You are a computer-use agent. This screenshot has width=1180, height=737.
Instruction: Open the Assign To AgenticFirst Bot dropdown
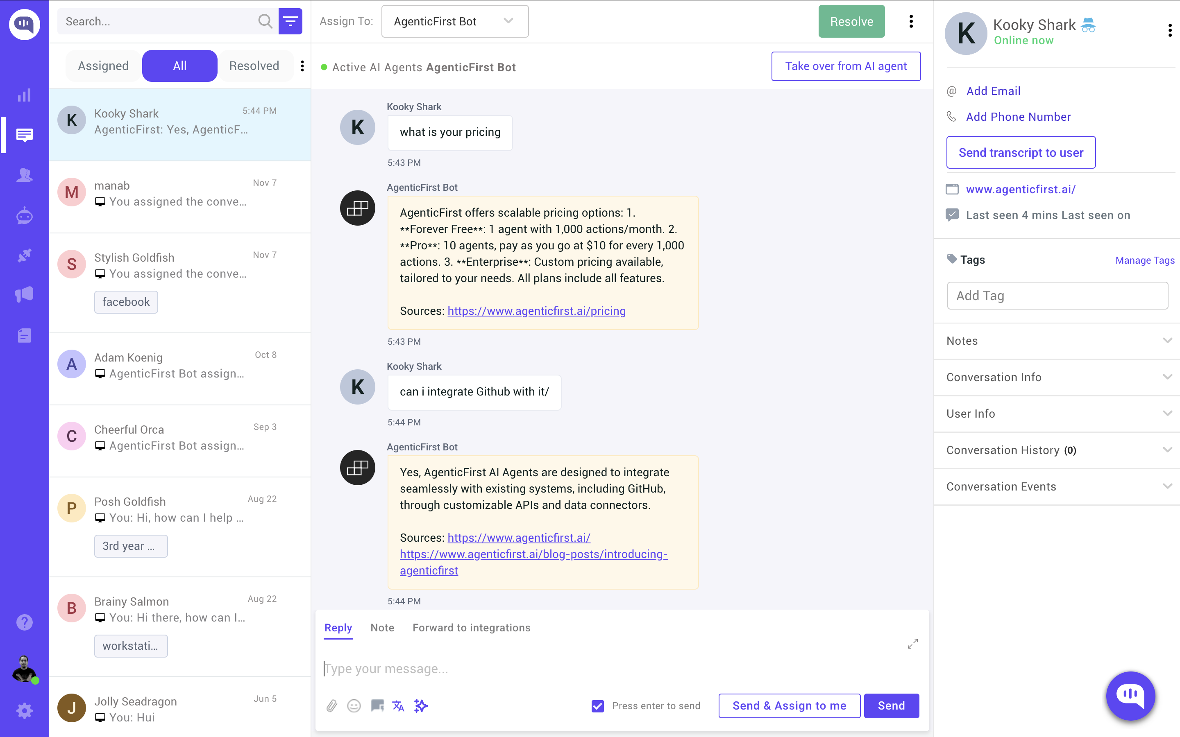tap(454, 21)
